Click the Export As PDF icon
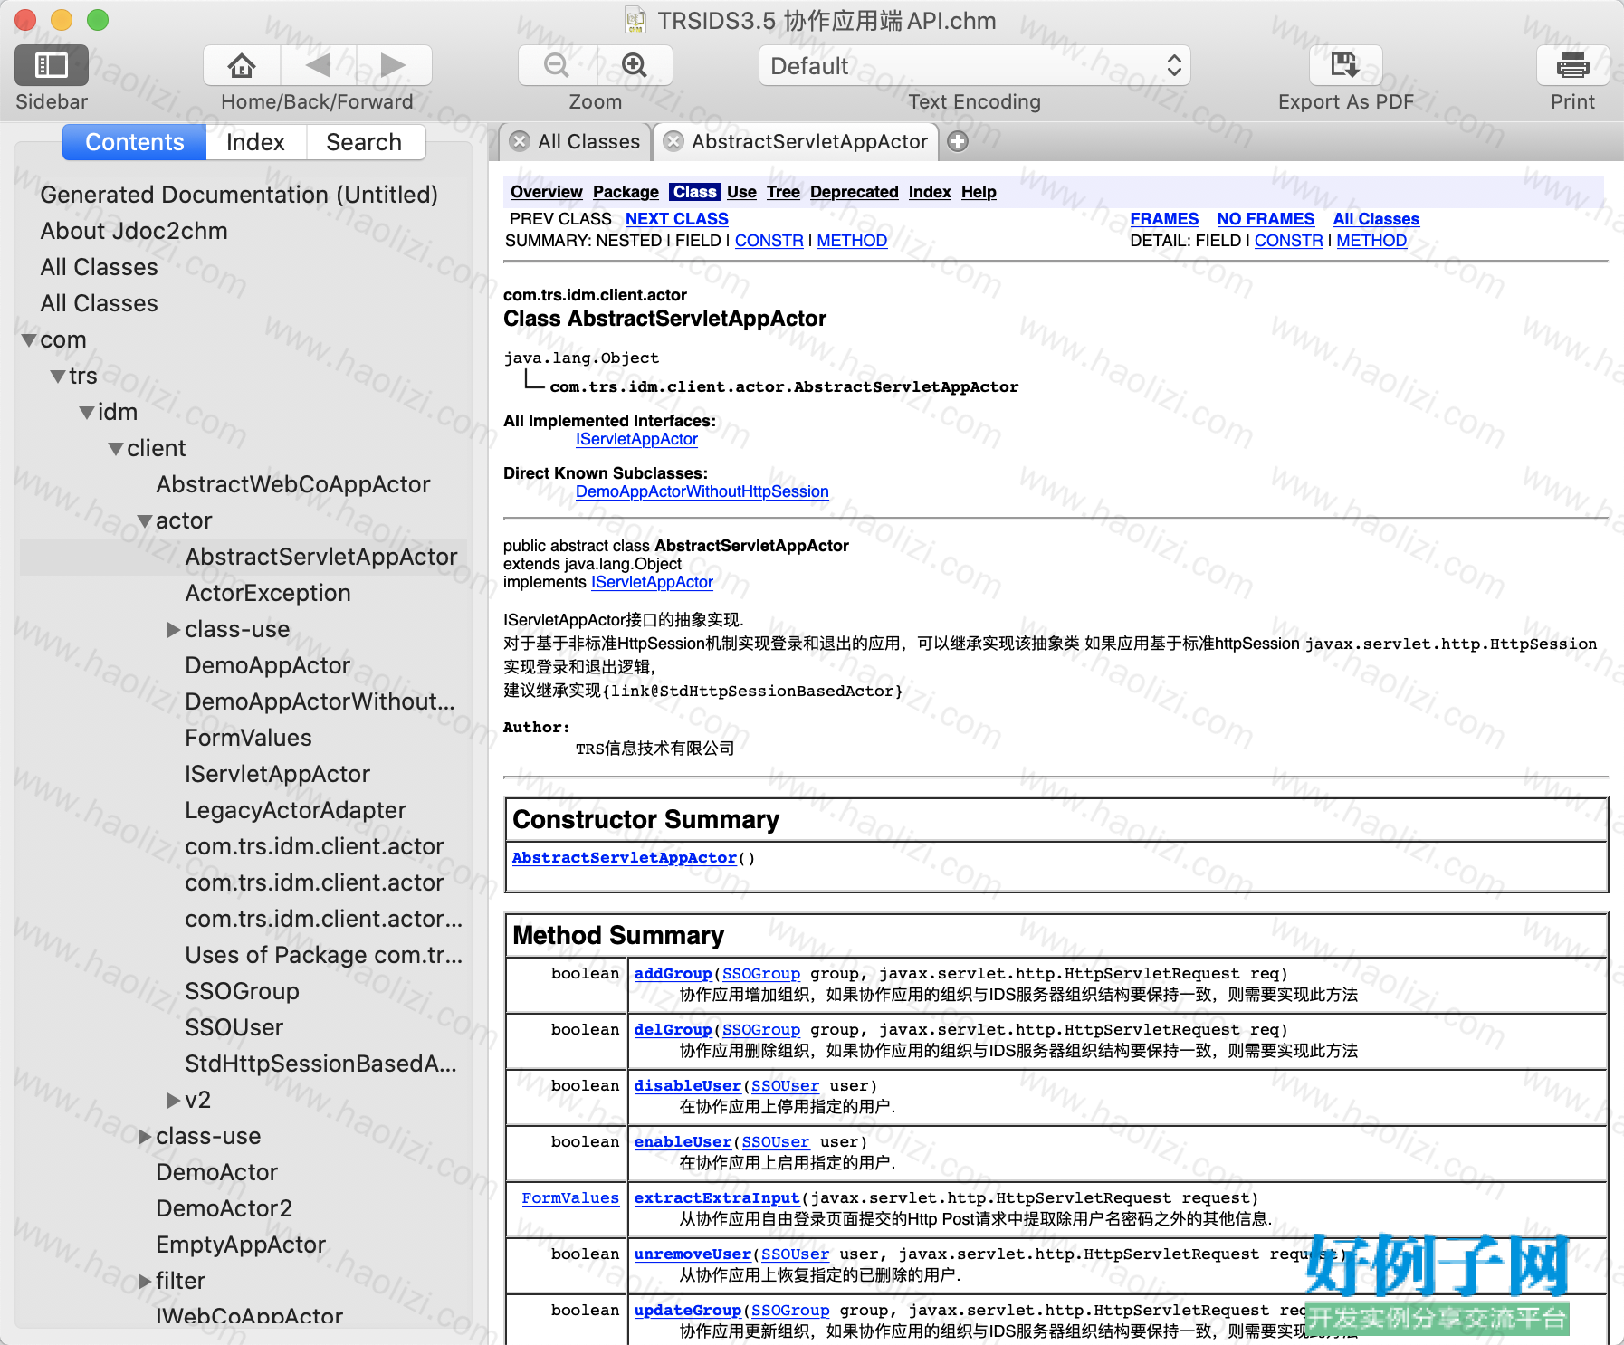Screen dimensions: 1624x1345 tap(1345, 65)
